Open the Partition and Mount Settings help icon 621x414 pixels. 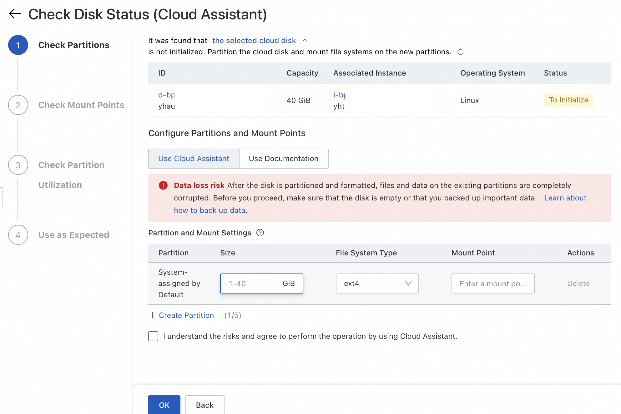coord(260,233)
